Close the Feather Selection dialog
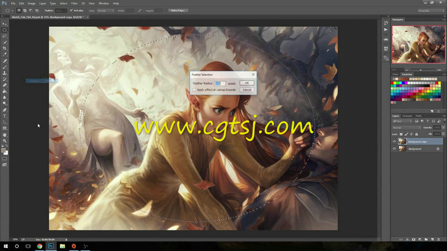The width and height of the screenshot is (447, 251). tap(253, 74)
